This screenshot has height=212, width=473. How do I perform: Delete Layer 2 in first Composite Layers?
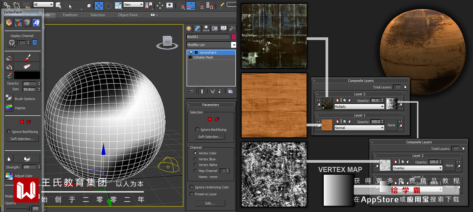tap(337, 100)
